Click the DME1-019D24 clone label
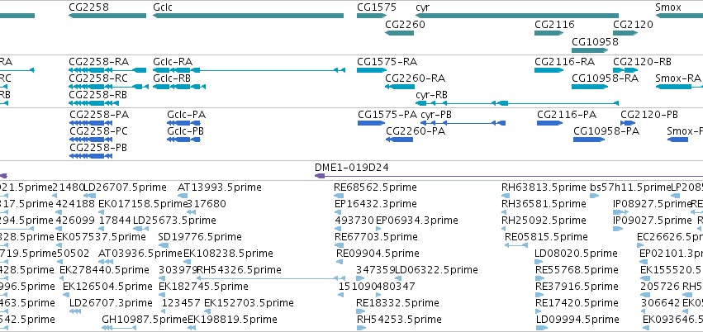 (x=352, y=168)
